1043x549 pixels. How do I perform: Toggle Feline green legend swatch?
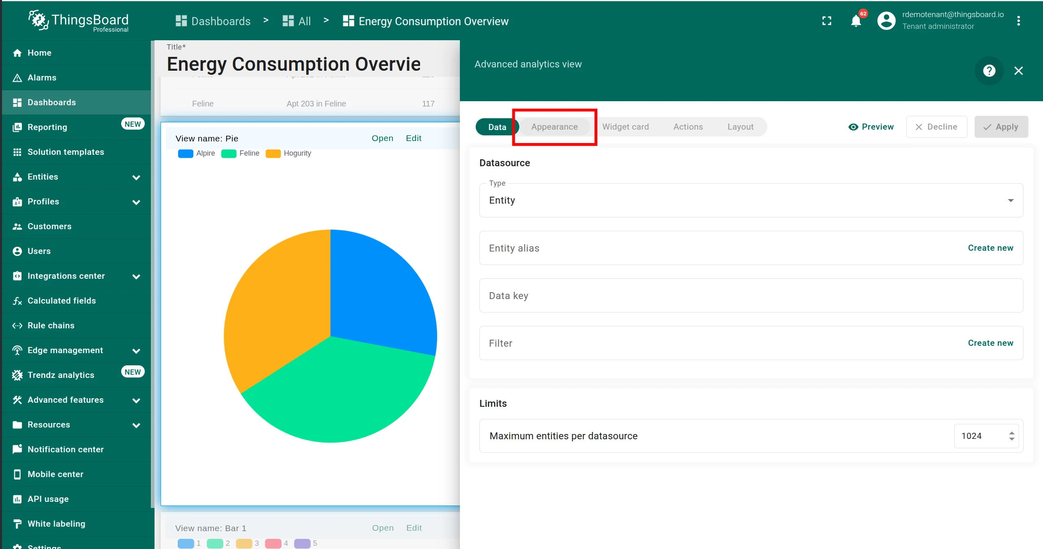pyautogui.click(x=229, y=154)
